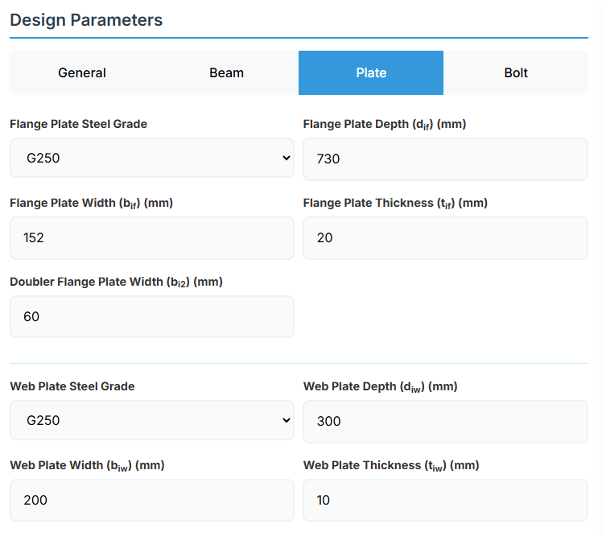Viewport: 602px width, 536px height.
Task: Click the Web Plate Steel Grade label
Action: [x=72, y=386]
